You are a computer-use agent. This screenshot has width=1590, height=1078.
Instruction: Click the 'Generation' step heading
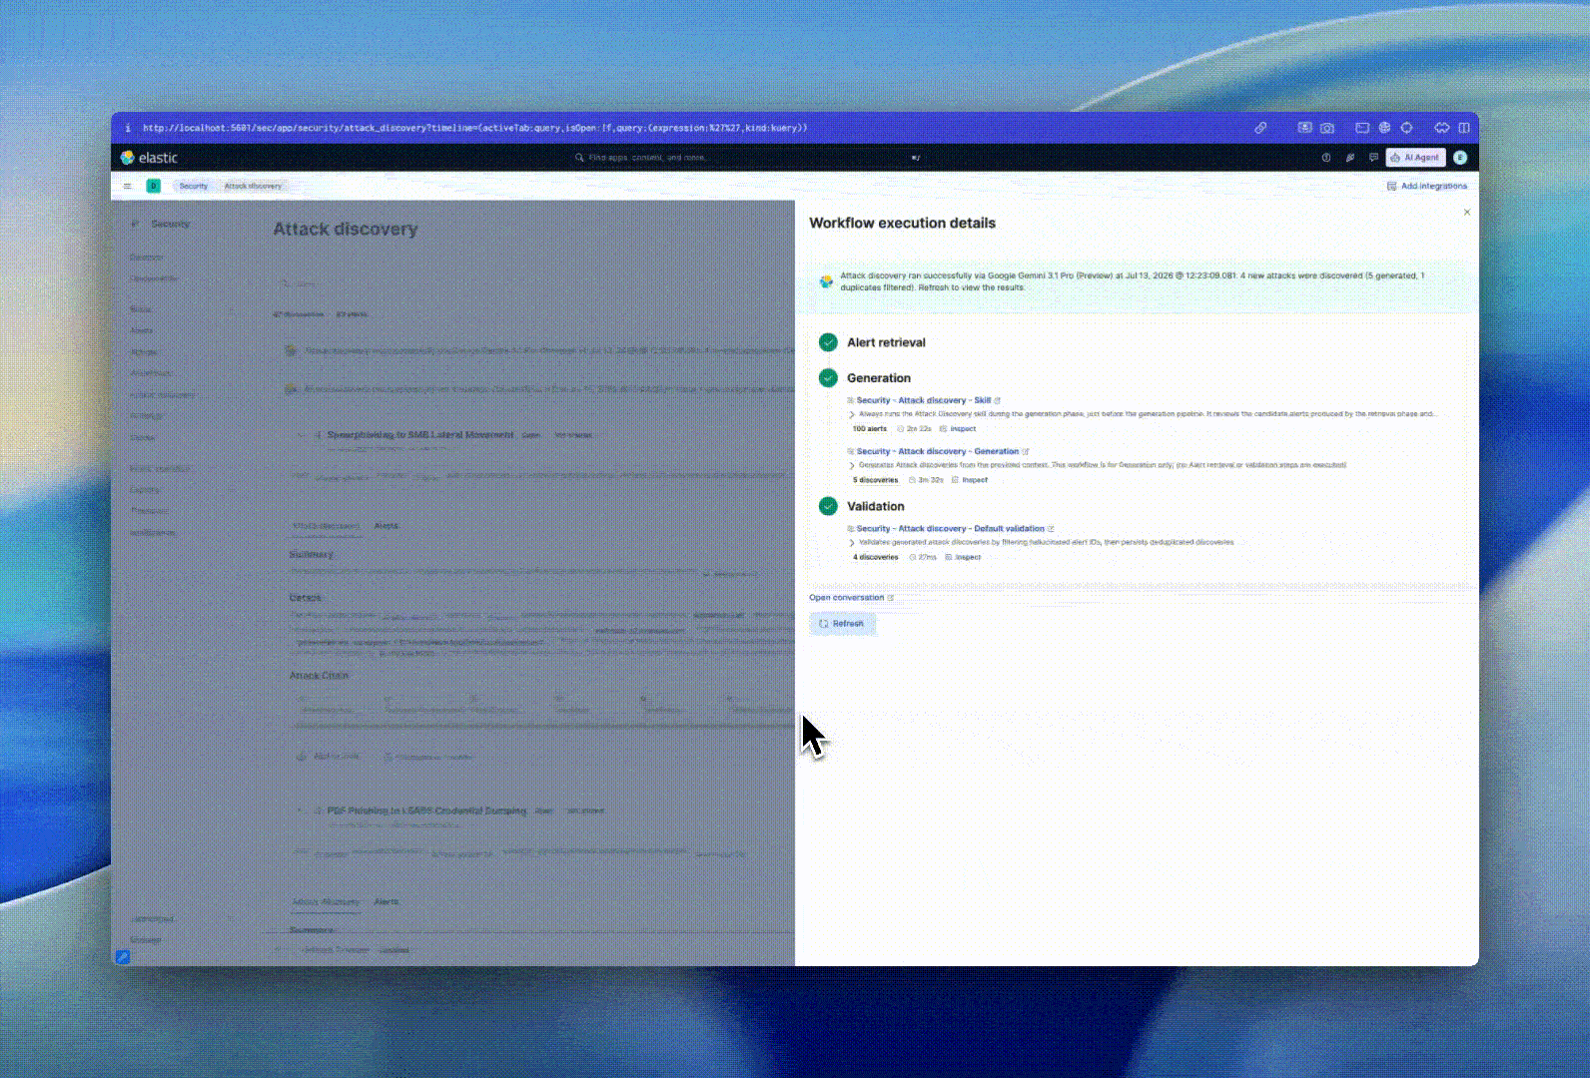(879, 378)
